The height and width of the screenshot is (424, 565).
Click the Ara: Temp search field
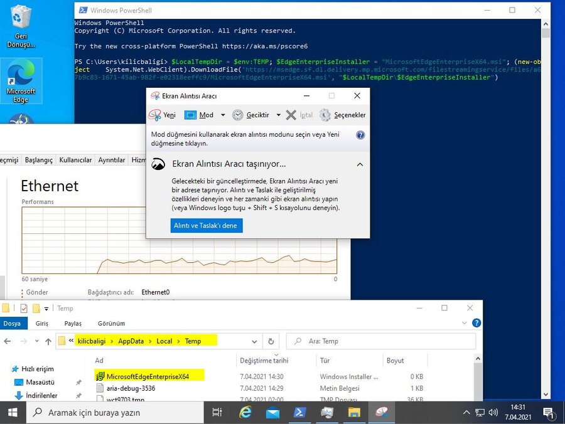(x=381, y=341)
